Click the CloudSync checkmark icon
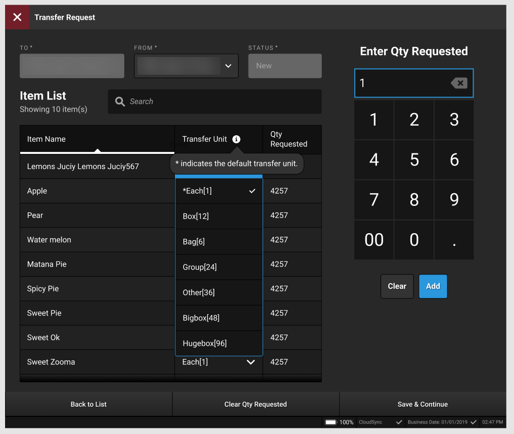Image resolution: width=514 pixels, height=434 pixels. 399,422
